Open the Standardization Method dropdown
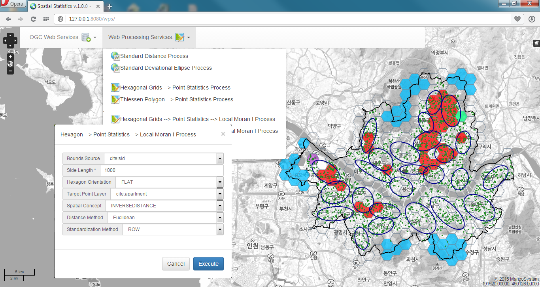 tap(220, 229)
